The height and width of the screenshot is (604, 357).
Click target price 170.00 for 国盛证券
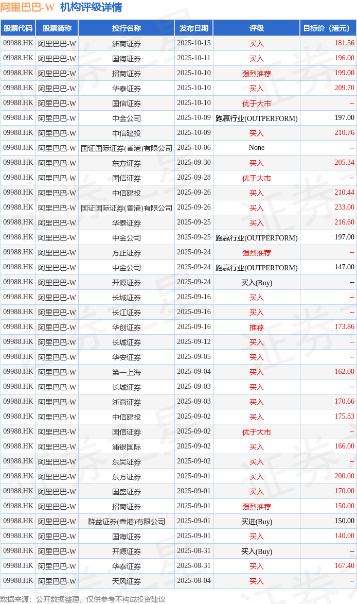344,491
